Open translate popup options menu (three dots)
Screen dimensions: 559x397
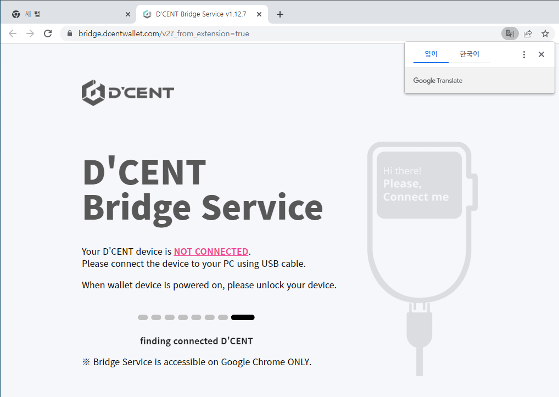click(524, 54)
